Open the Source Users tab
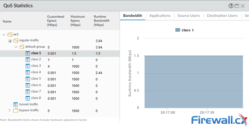The height and width of the screenshot is (127, 249). (189, 16)
